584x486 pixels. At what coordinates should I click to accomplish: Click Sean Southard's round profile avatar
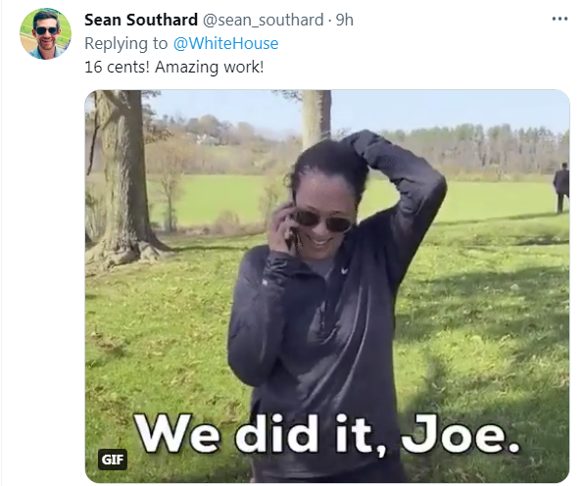[x=45, y=34]
